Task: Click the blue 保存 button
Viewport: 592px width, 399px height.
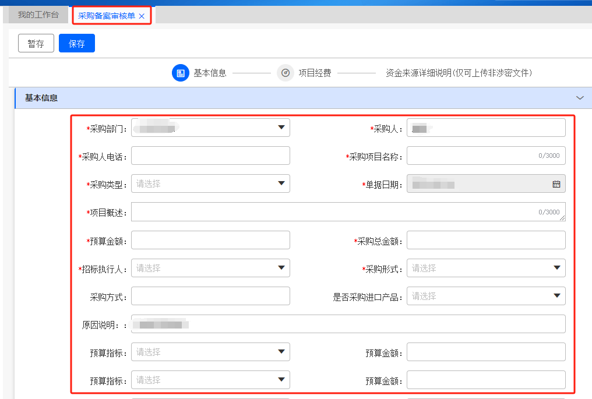Action: [77, 44]
